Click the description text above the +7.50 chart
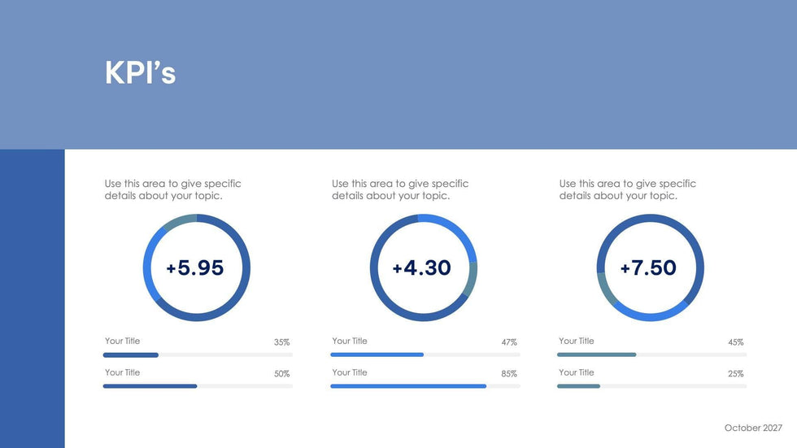The height and width of the screenshot is (448, 797). click(x=627, y=190)
